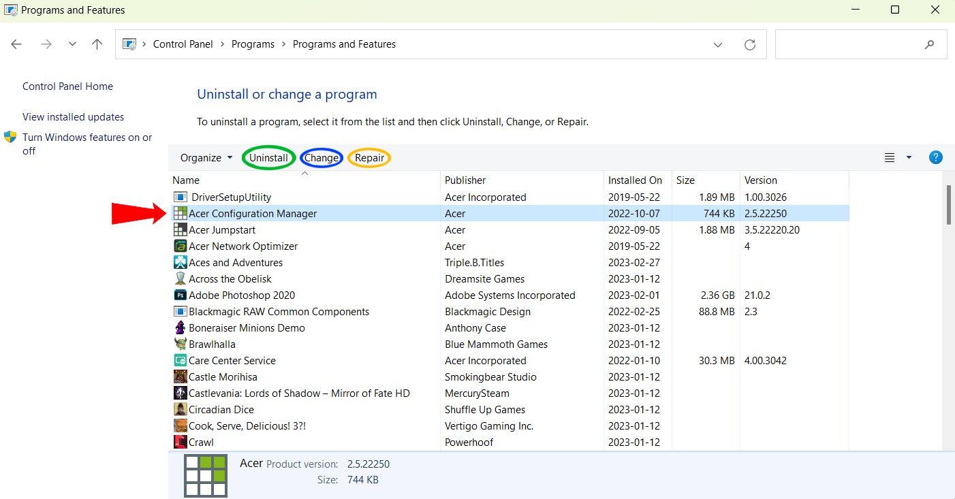Image resolution: width=955 pixels, height=499 pixels.
Task: Open the view options dropdown arrow
Action: point(909,157)
